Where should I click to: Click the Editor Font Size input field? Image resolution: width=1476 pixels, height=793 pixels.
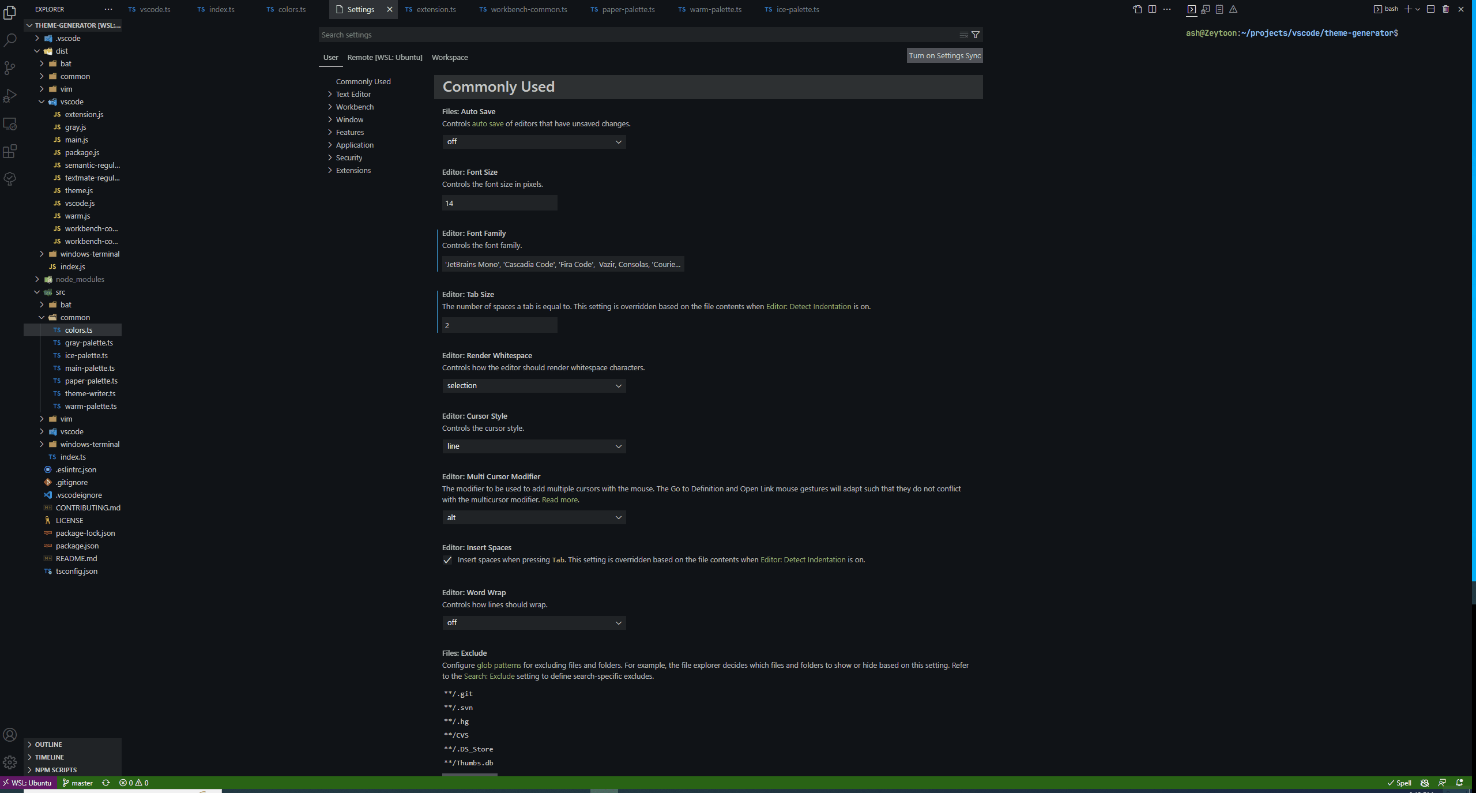(x=500, y=203)
